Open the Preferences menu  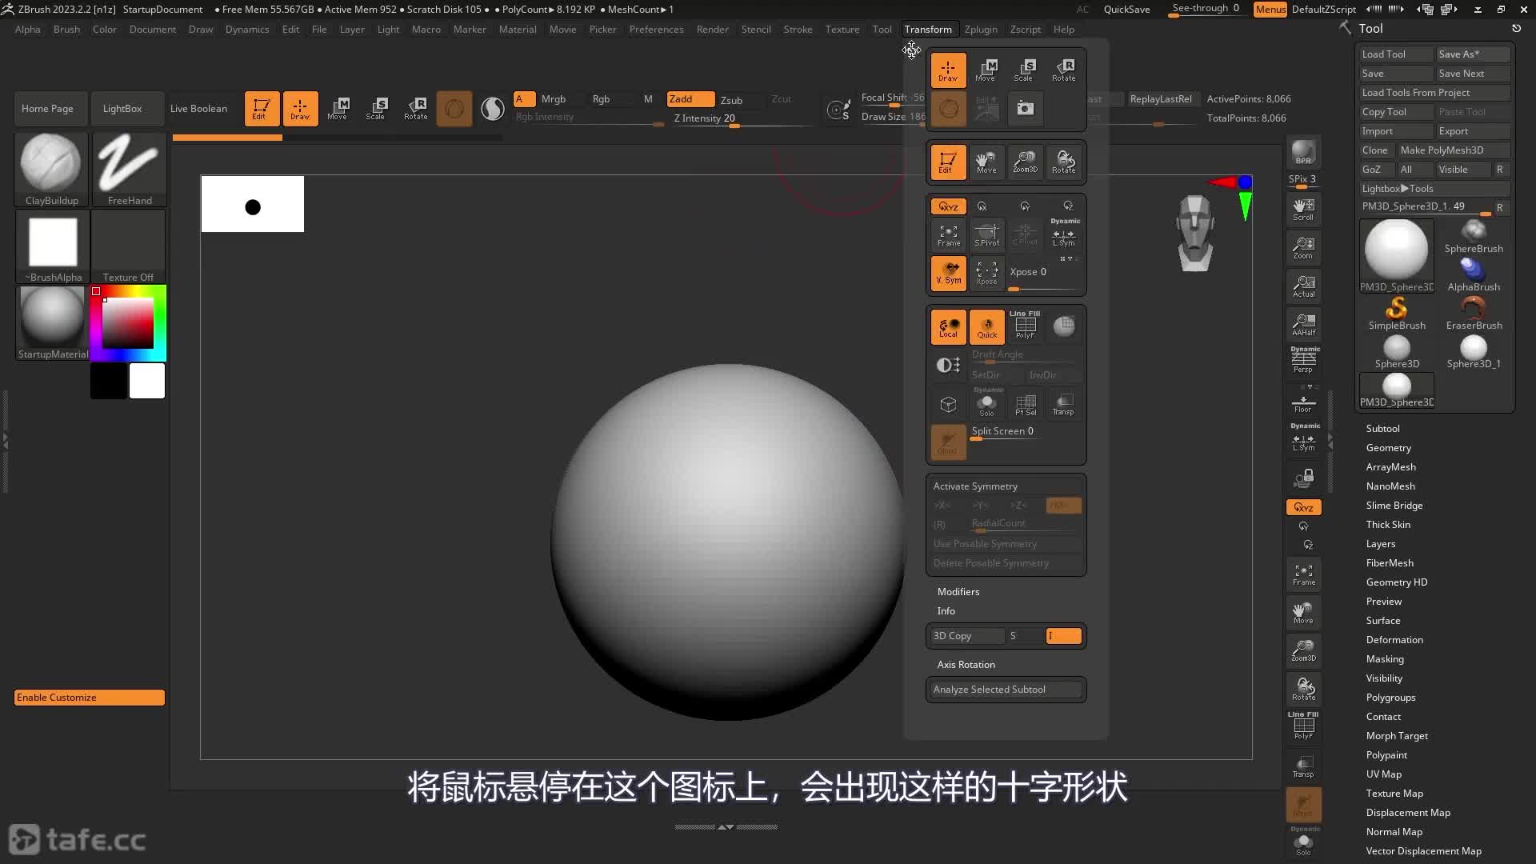[x=656, y=29]
